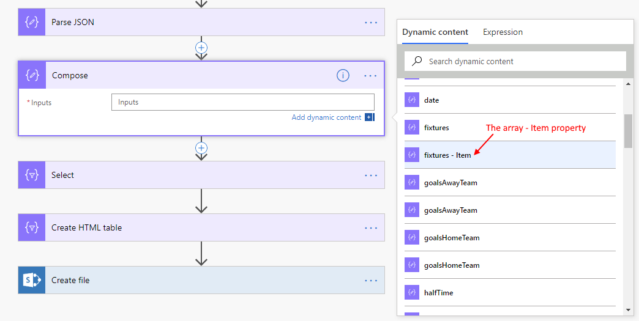This screenshot has width=639, height=321.
Task: Select the Dynamic content tab
Action: (x=435, y=32)
